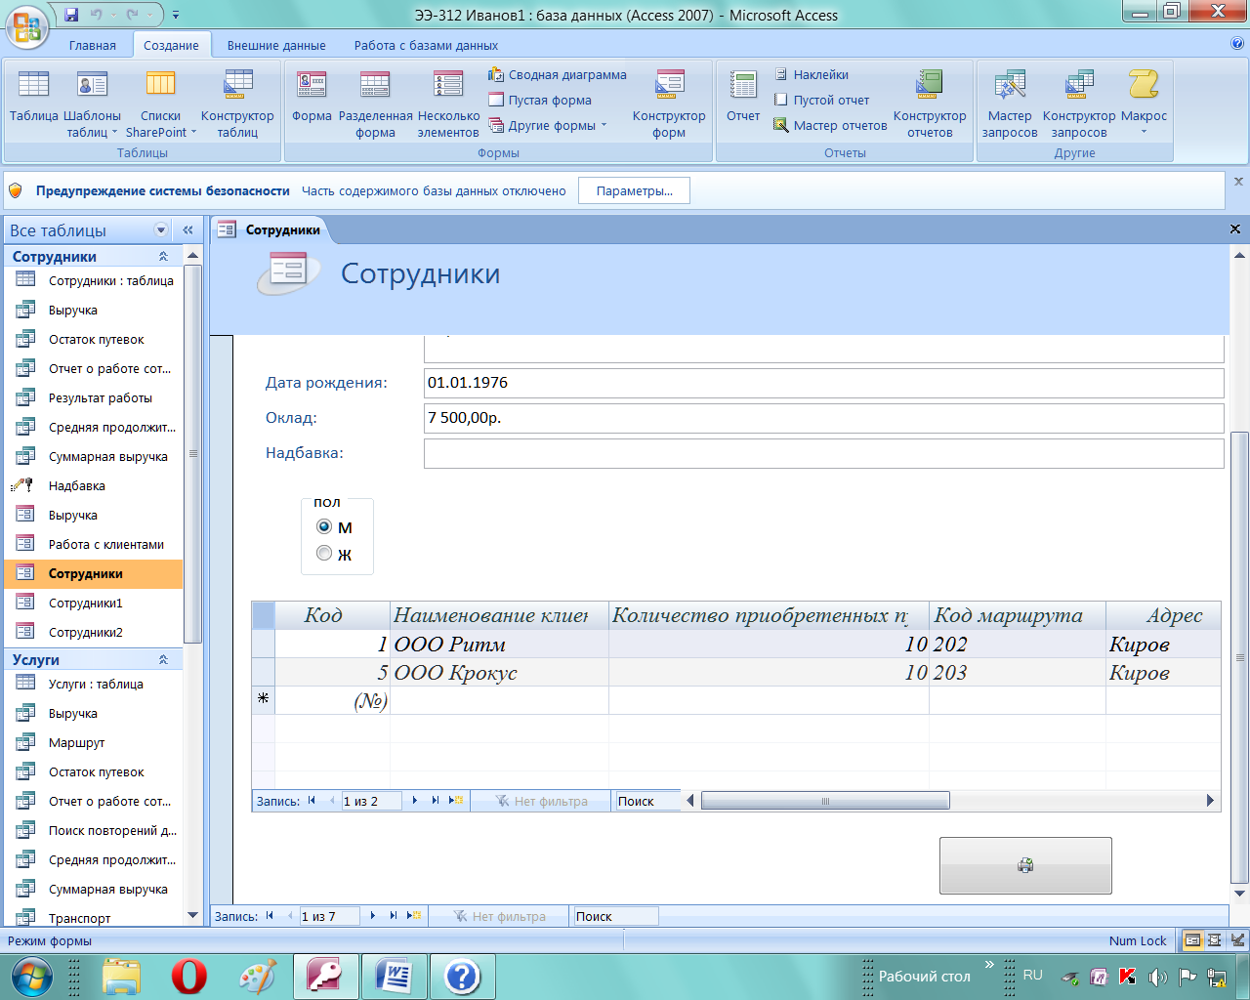Screen dimensions: 1250x1000
Task: Go to next record in subform navigator
Action: [x=415, y=801]
